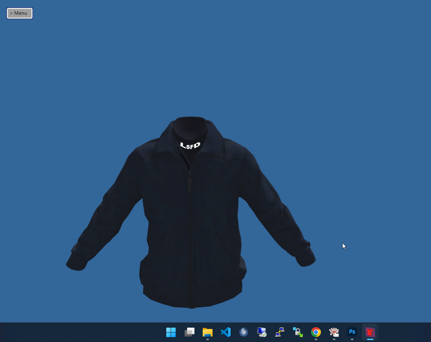Click the jacket's right sleeve cuff
The height and width of the screenshot is (342, 431).
pos(306,258)
